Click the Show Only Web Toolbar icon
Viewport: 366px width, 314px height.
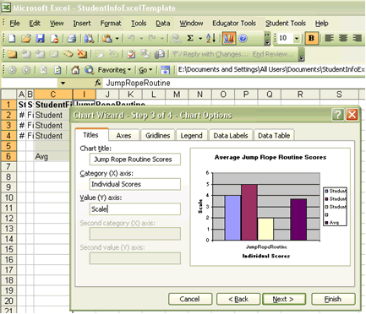165,70
